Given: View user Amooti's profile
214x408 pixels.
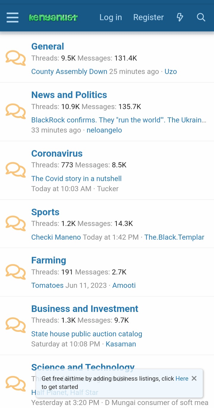Looking at the screenshot, I should [x=124, y=285].
